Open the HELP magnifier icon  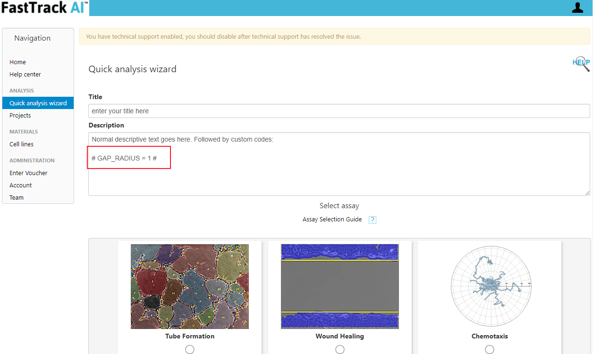[582, 64]
